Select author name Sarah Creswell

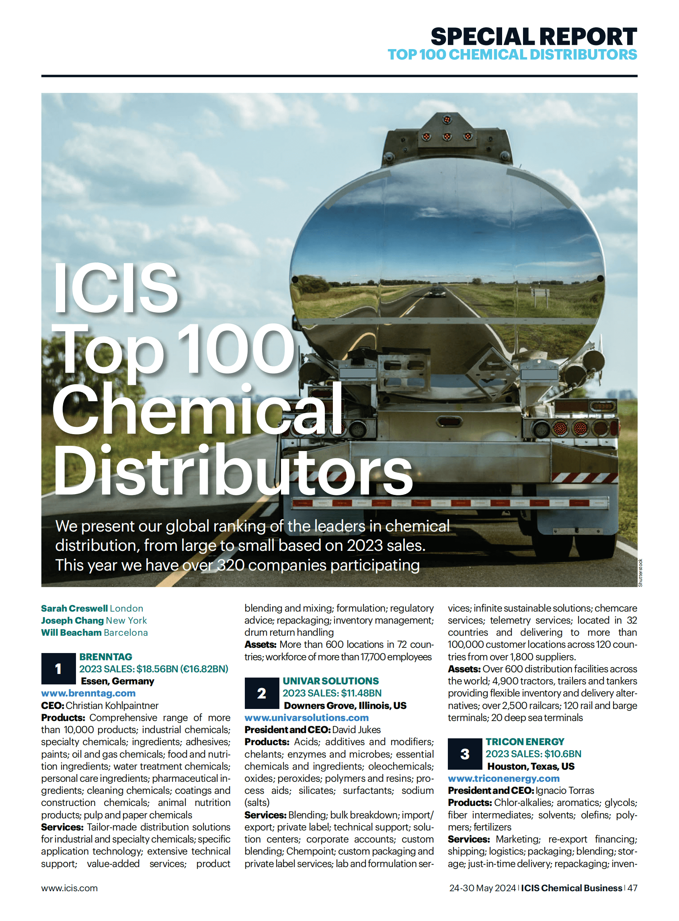74,608
